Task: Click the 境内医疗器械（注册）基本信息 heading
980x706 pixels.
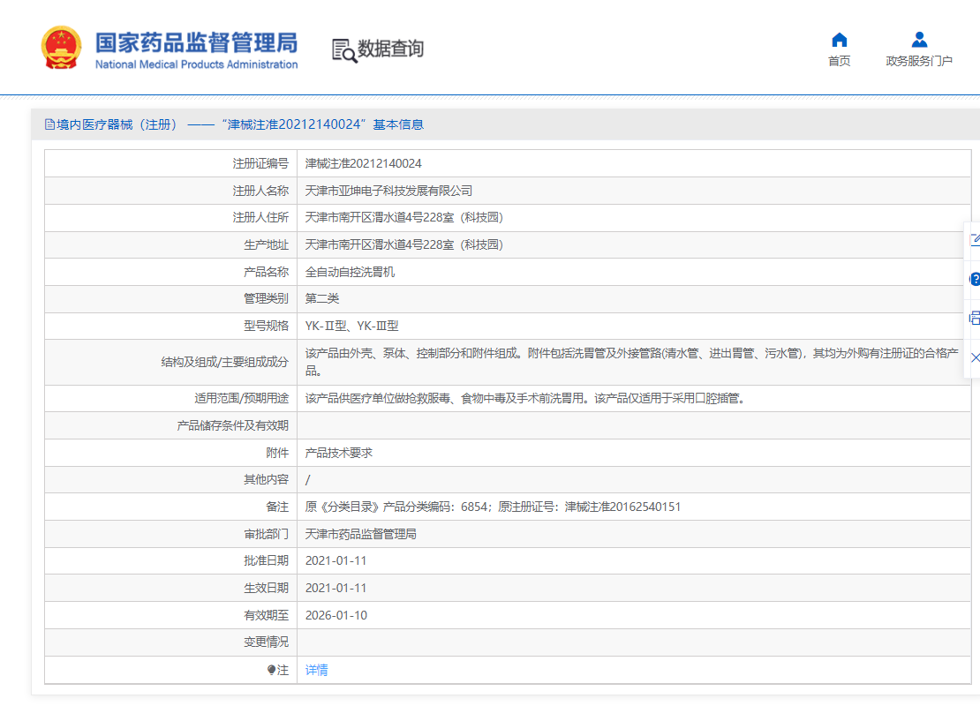Action: coord(240,124)
